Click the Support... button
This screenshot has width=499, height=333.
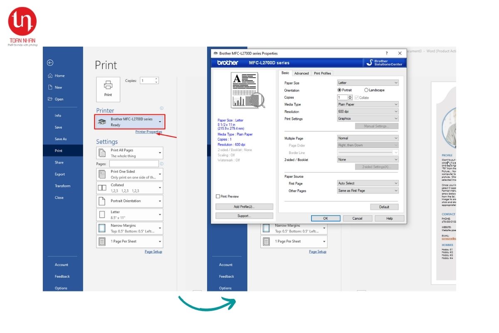[244, 216]
